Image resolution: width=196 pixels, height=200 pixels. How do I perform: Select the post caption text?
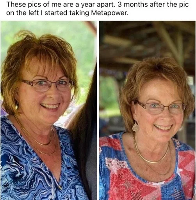[x=97, y=9]
